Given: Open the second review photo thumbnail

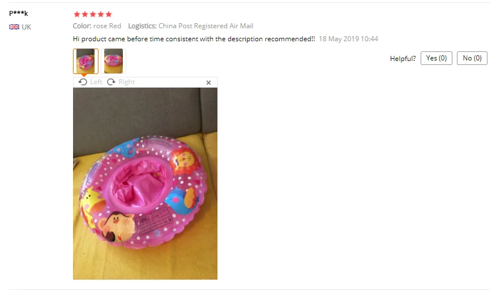Looking at the screenshot, I should 113,61.
